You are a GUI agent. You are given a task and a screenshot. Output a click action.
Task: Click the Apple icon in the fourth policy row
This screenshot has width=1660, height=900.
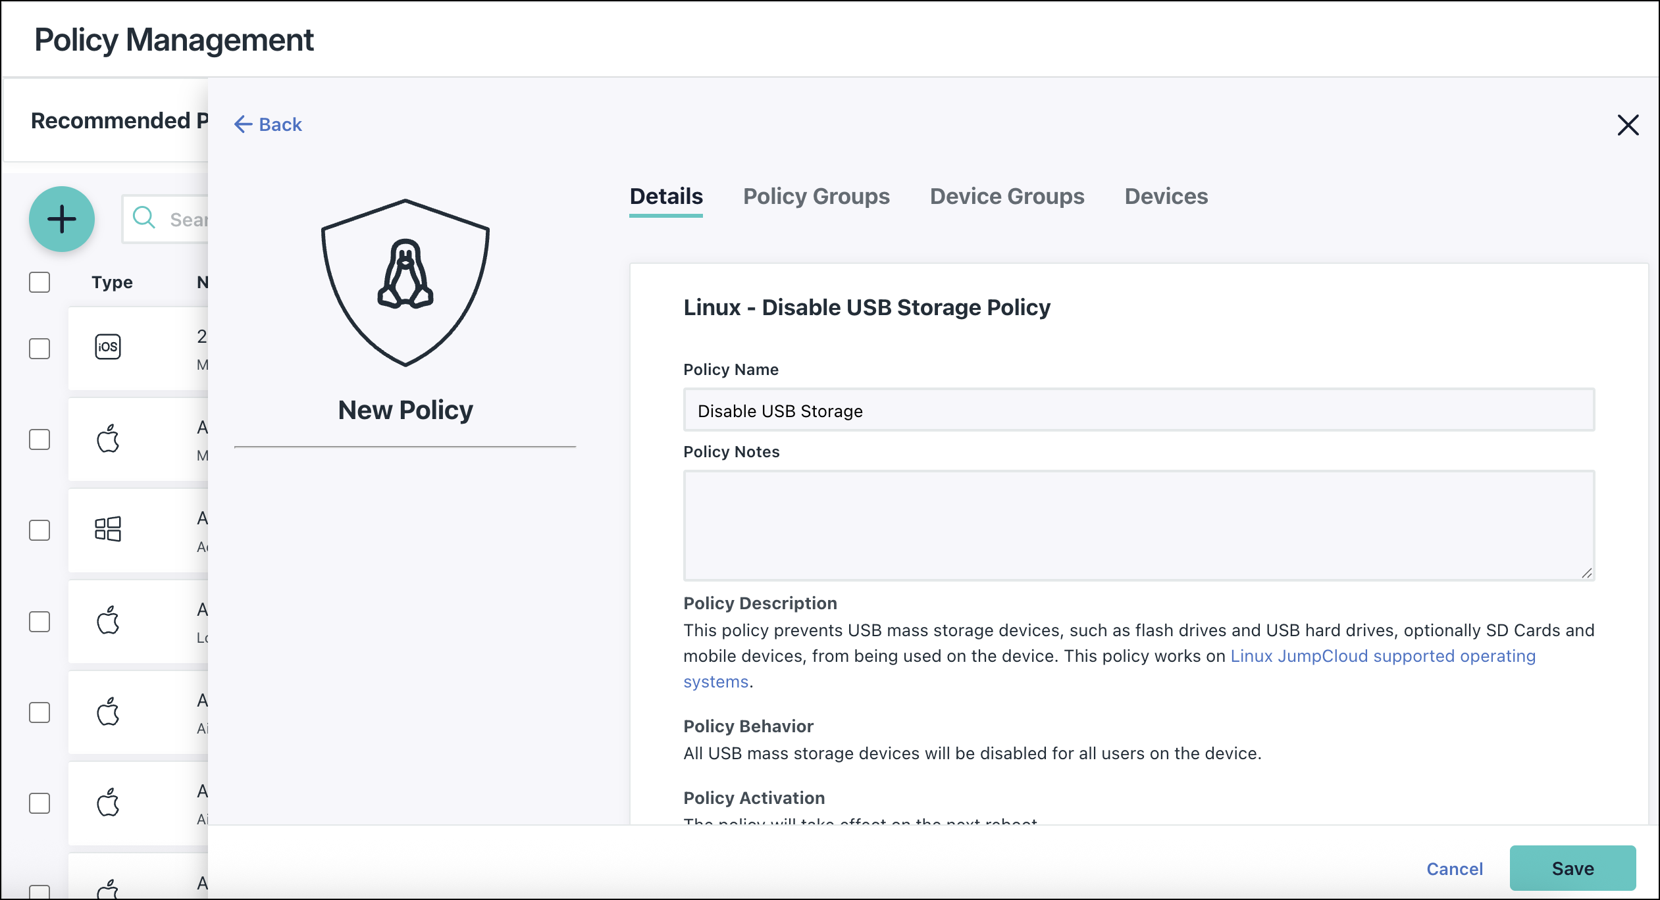(108, 621)
